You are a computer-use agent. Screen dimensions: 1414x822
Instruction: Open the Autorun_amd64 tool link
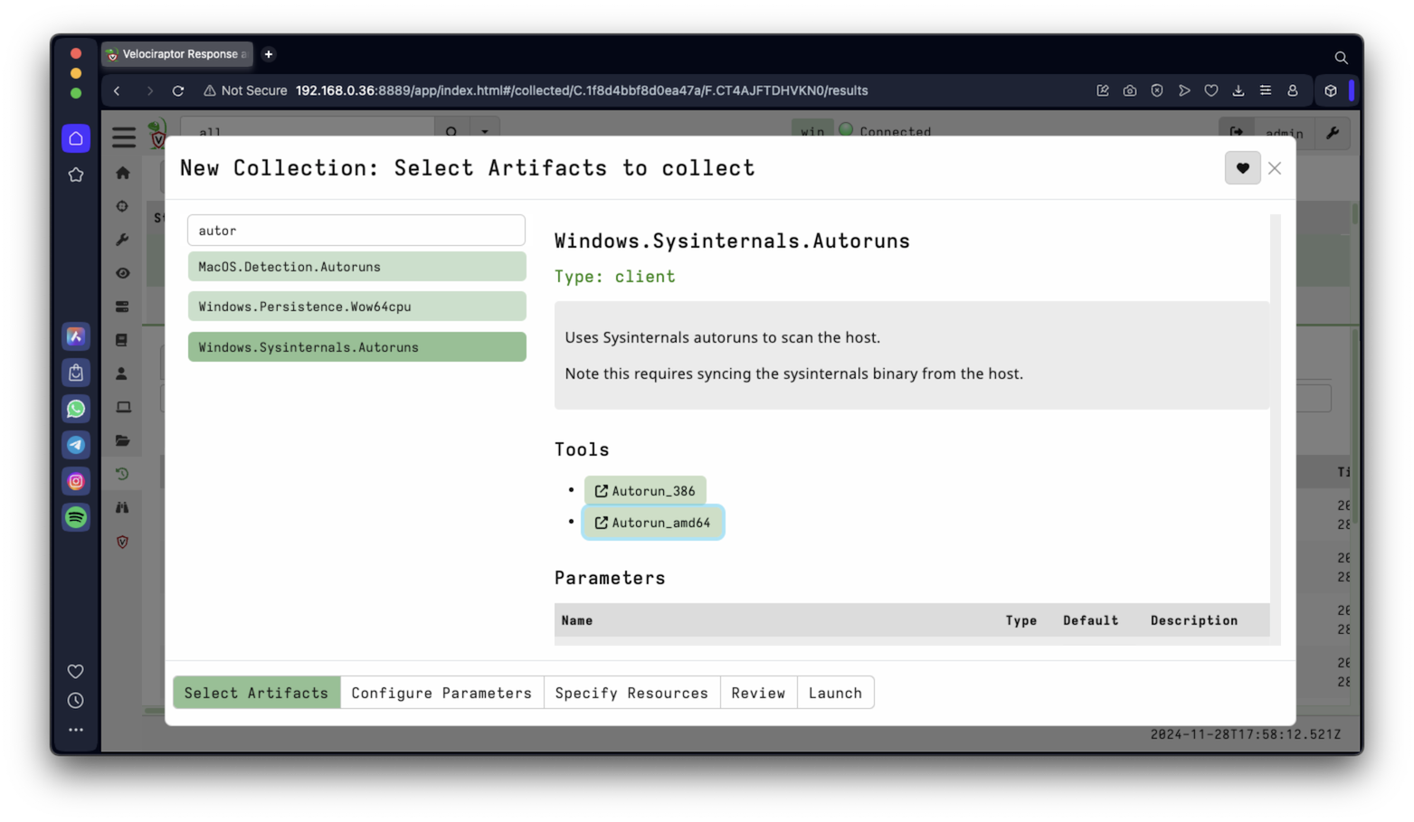click(x=652, y=523)
